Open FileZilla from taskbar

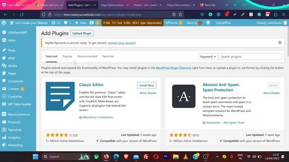(146, 157)
